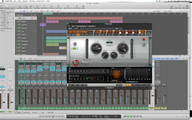
Task: Click the Split by Locators icon
Action: pos(68,6)
